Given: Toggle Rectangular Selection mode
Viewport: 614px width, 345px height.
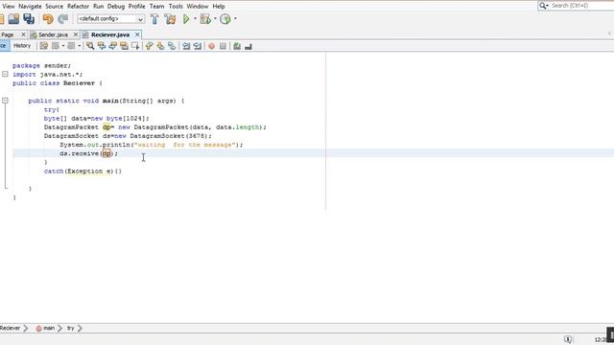Looking at the screenshot, I should (135, 46).
